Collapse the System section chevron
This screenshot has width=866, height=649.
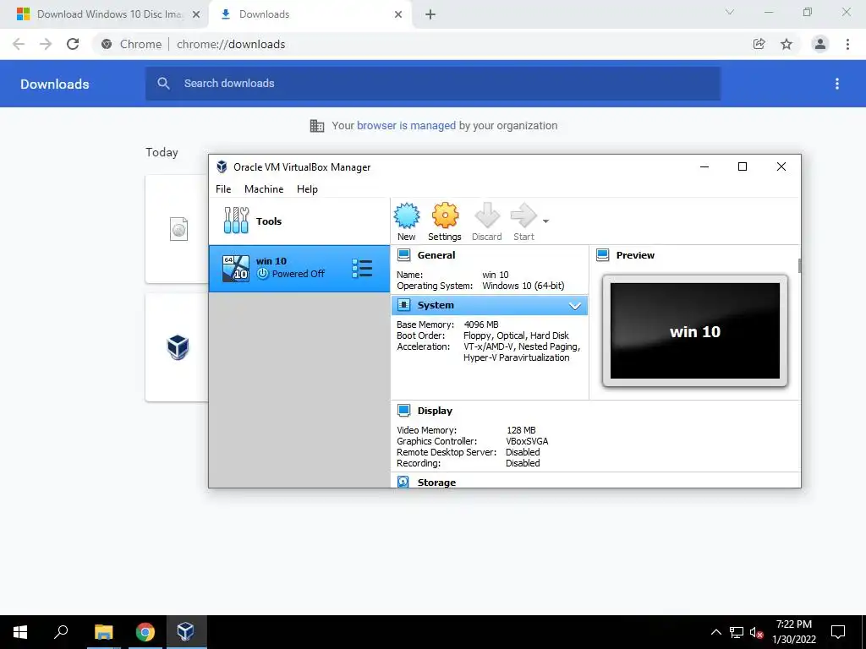(575, 305)
